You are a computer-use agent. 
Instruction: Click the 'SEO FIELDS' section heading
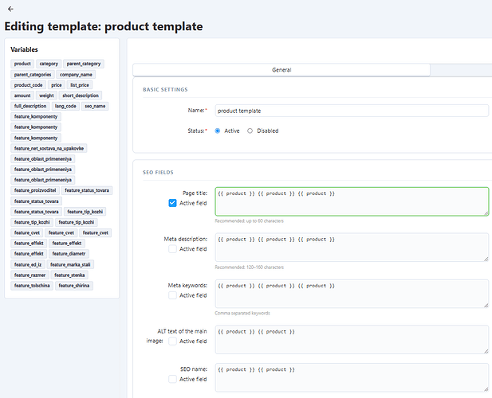tap(158, 173)
